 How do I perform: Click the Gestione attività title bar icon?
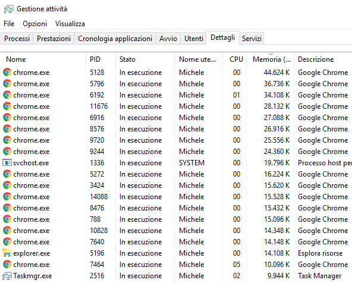click(9, 9)
